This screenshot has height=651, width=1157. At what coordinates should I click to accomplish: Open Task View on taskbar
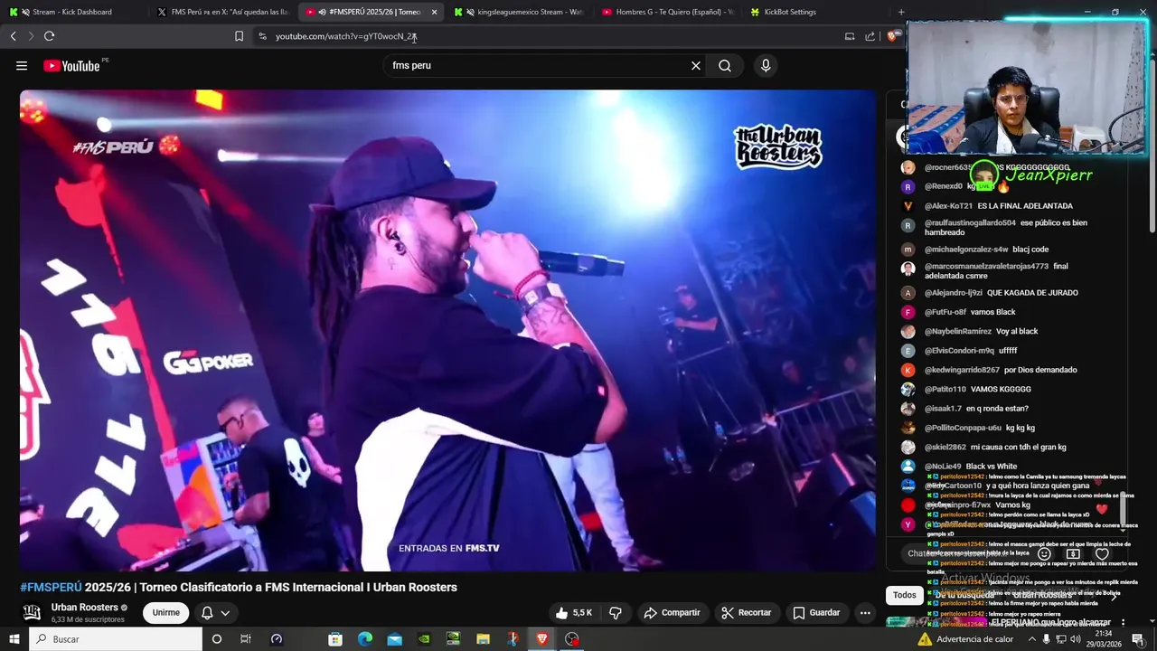245,639
